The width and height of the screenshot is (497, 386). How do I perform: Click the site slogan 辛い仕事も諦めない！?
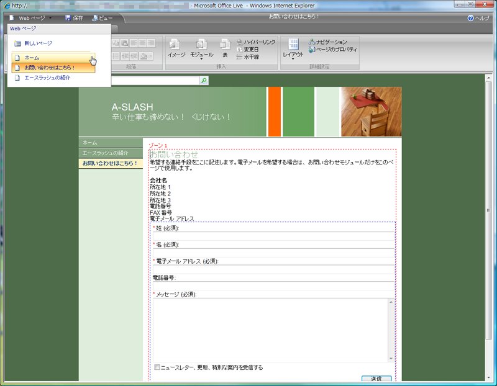click(x=148, y=117)
